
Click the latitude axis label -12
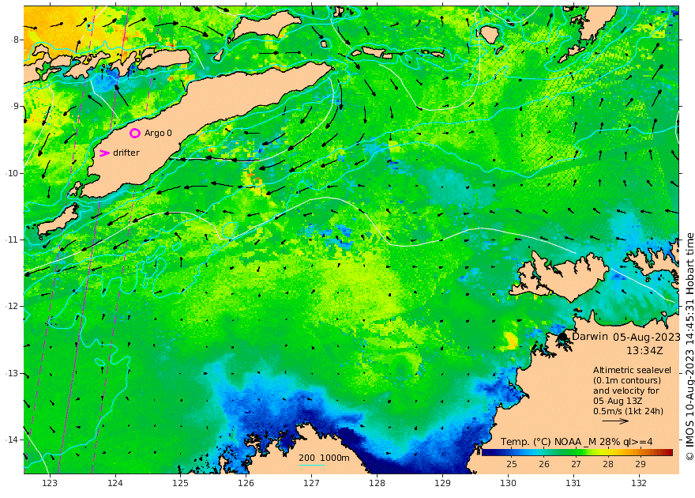[x=12, y=306]
